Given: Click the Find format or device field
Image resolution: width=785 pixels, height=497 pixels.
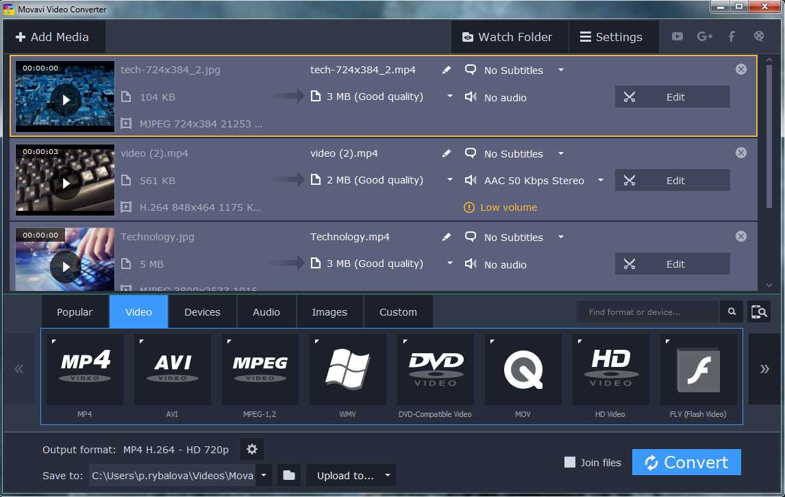Looking at the screenshot, I should [647, 312].
